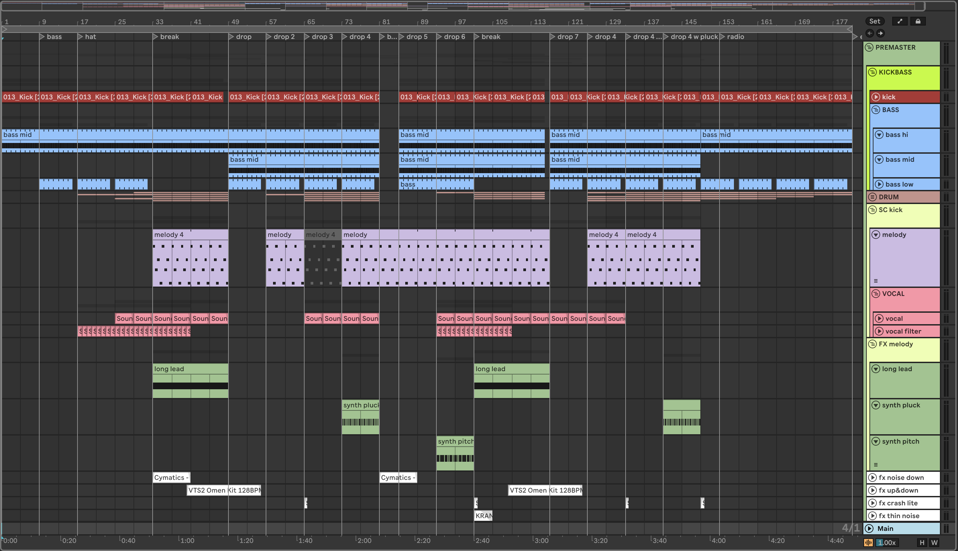The height and width of the screenshot is (551, 958).
Task: Unfold the kick track
Action: coord(876,97)
